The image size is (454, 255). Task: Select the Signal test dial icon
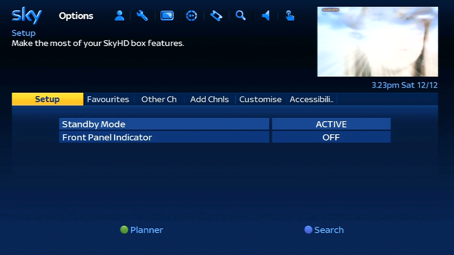[x=192, y=16]
